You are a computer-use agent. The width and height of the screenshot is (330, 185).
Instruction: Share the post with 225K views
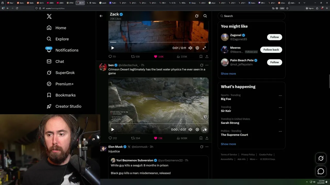click(x=207, y=57)
